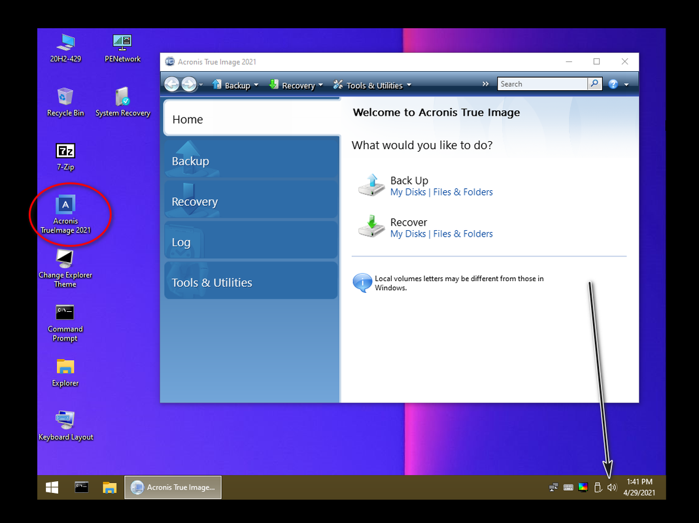The height and width of the screenshot is (523, 699).
Task: Click the taskbar clock showing 1:41 PM
Action: [639, 487]
